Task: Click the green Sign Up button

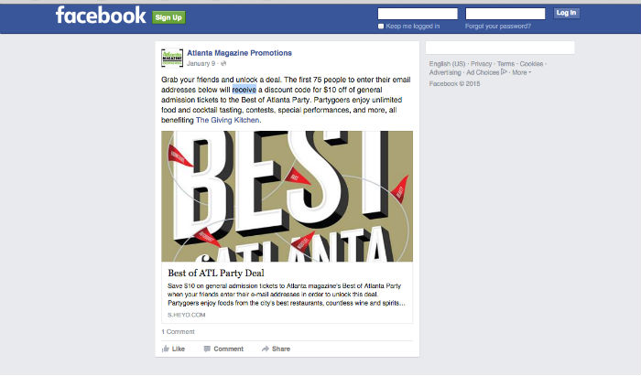Action: point(168,17)
